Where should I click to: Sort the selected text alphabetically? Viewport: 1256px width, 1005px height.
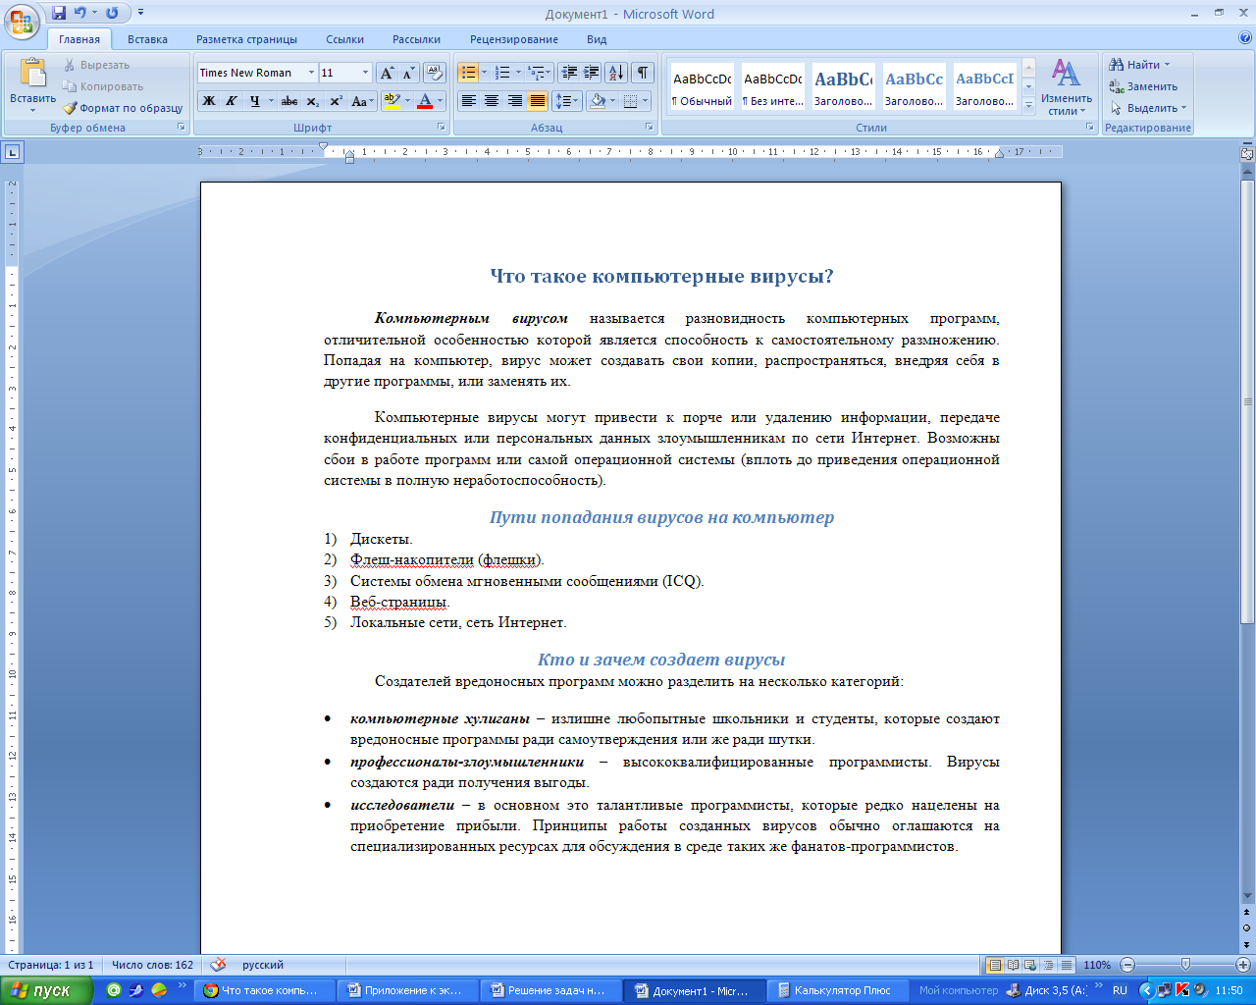pyautogui.click(x=615, y=73)
